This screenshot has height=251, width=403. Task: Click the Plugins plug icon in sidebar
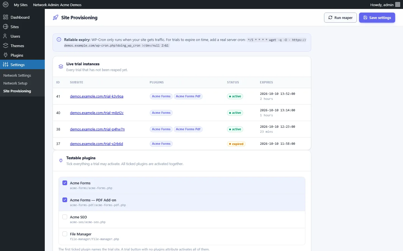[6, 55]
